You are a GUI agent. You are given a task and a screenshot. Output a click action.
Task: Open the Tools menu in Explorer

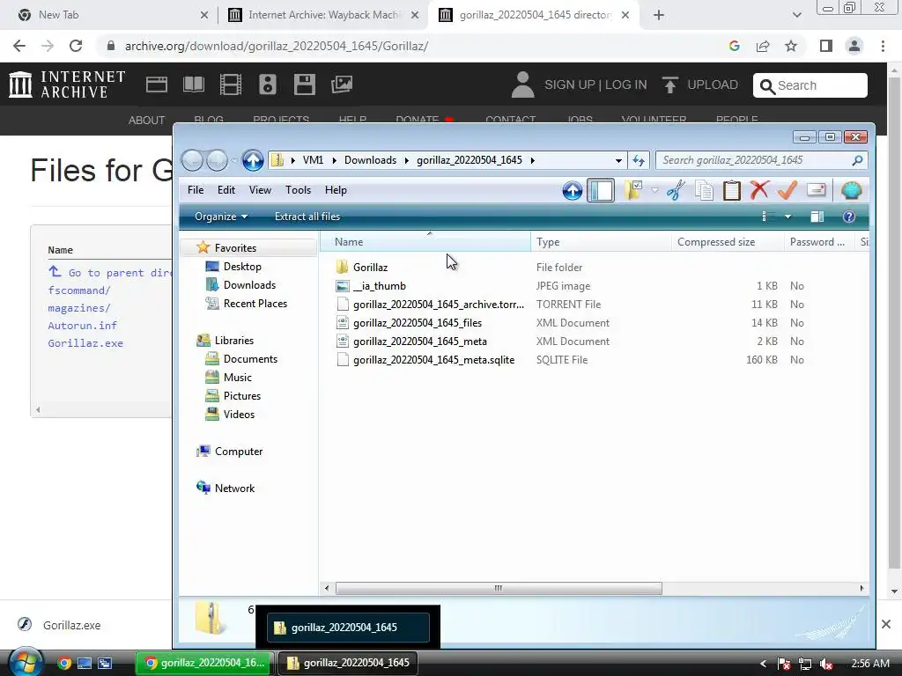[x=298, y=190]
